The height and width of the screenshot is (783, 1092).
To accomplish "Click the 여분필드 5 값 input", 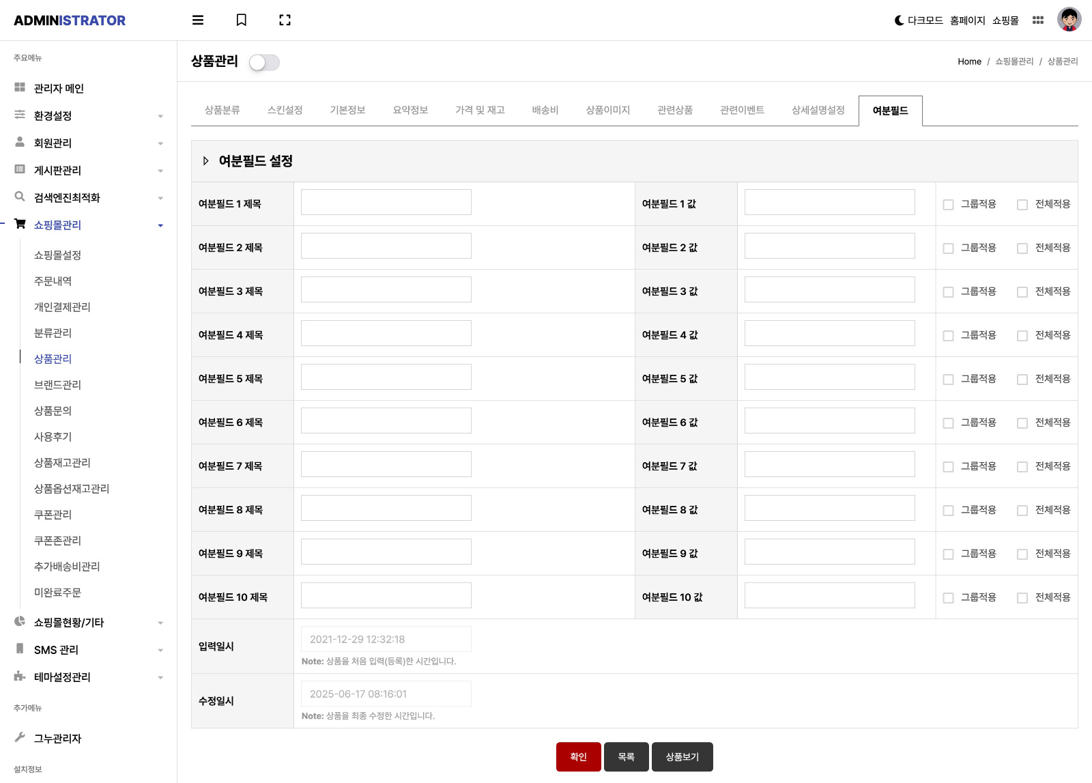I will 830,377.
